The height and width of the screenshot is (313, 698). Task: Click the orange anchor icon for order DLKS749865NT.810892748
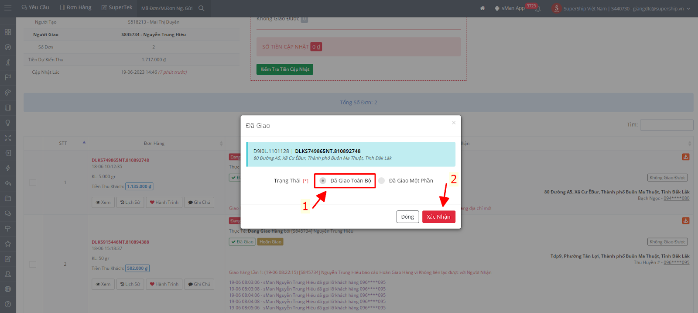point(686,157)
